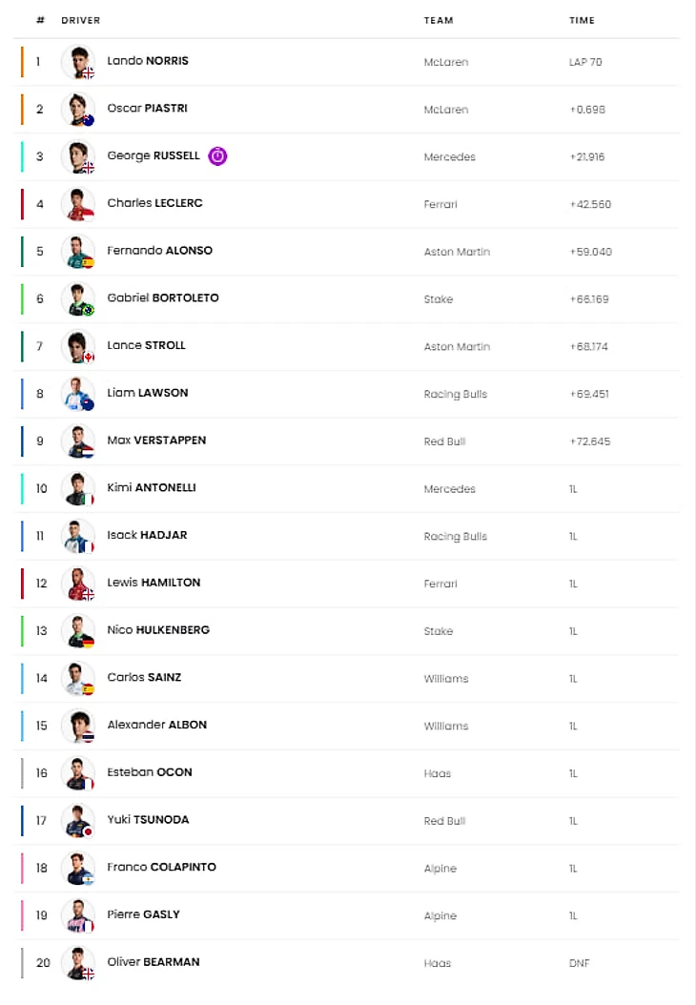Open McLaren team label in first row
696x1005 pixels.
tap(446, 62)
